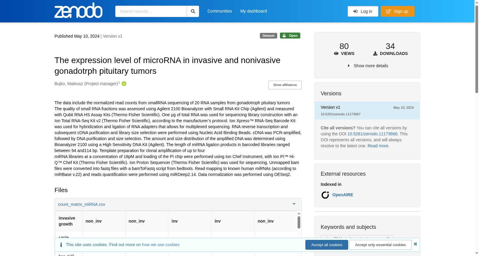Click the file preview scrollbar thumb
The image size is (479, 256).
pyautogui.click(x=299, y=222)
